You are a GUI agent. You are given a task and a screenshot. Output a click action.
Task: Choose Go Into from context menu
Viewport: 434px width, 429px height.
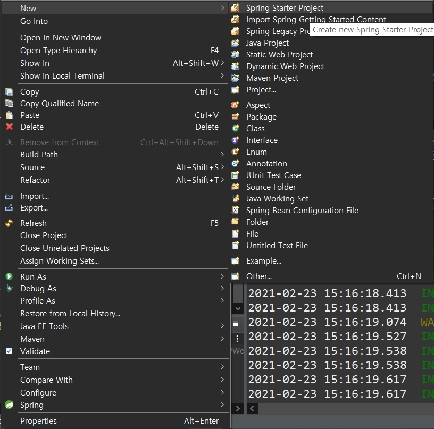tap(114, 21)
